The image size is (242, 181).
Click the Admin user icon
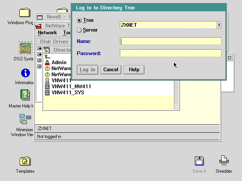[47, 63]
